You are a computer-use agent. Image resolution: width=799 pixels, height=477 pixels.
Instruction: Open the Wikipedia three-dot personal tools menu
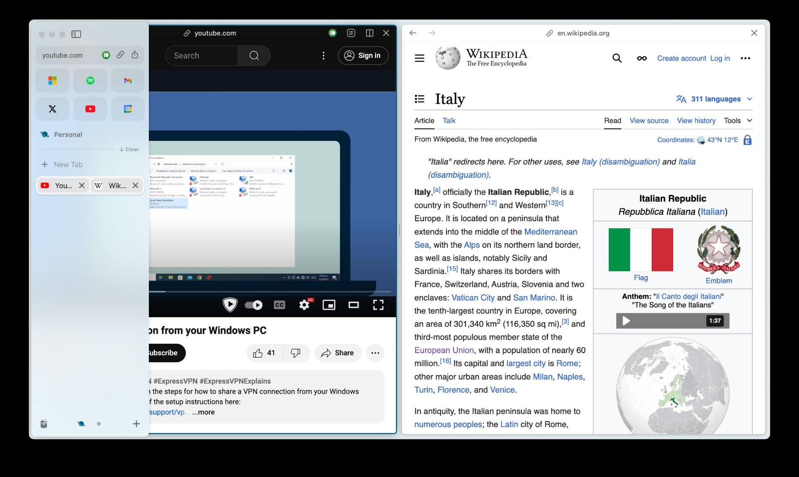pos(746,58)
